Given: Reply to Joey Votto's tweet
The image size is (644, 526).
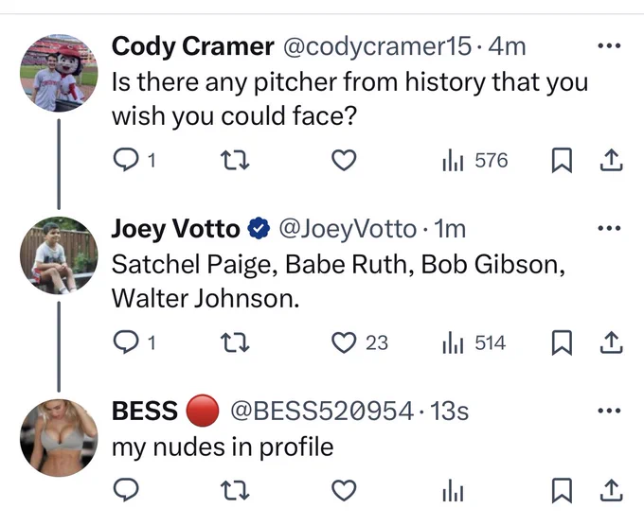Looking at the screenshot, I should (x=134, y=342).
